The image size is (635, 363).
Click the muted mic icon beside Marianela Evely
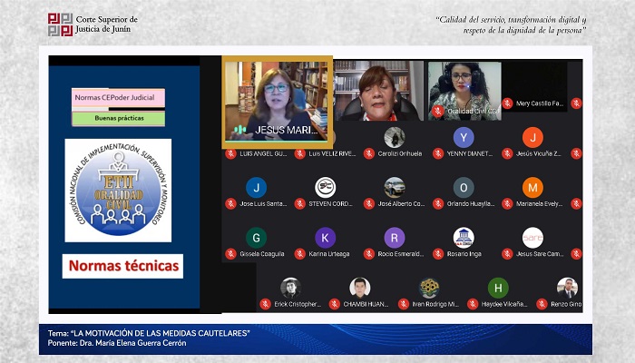coord(507,204)
